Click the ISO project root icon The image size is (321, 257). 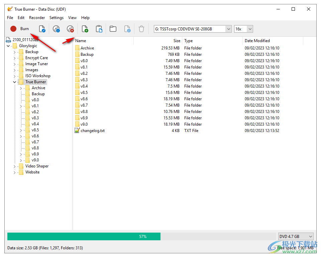click(8, 40)
